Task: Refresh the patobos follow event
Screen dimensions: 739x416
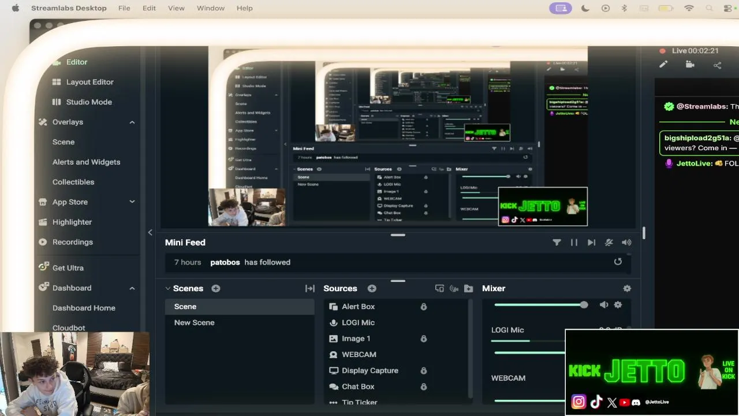Action: tap(618, 262)
